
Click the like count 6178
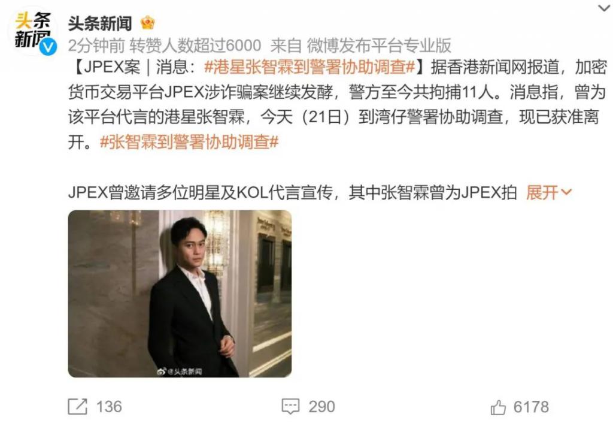pyautogui.click(x=531, y=407)
